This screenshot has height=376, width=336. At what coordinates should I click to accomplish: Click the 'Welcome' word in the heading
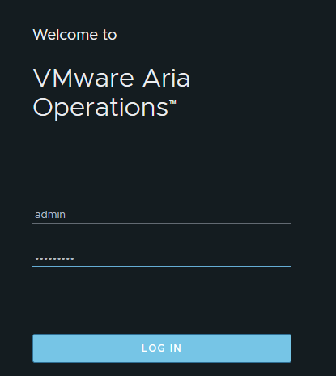click(65, 35)
